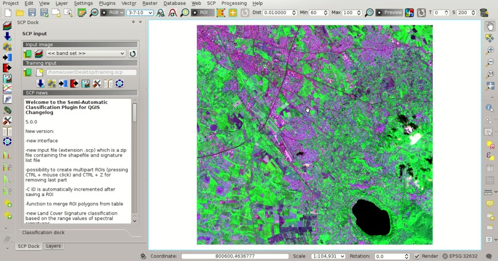Open the SCP user manual book icon in dock

click(x=108, y=84)
